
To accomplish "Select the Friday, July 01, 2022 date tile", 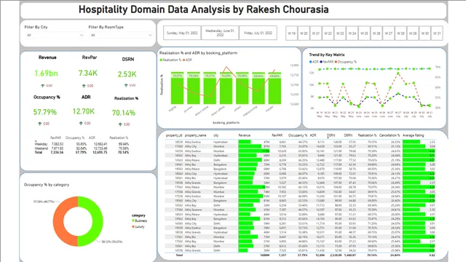I will 258,33.
